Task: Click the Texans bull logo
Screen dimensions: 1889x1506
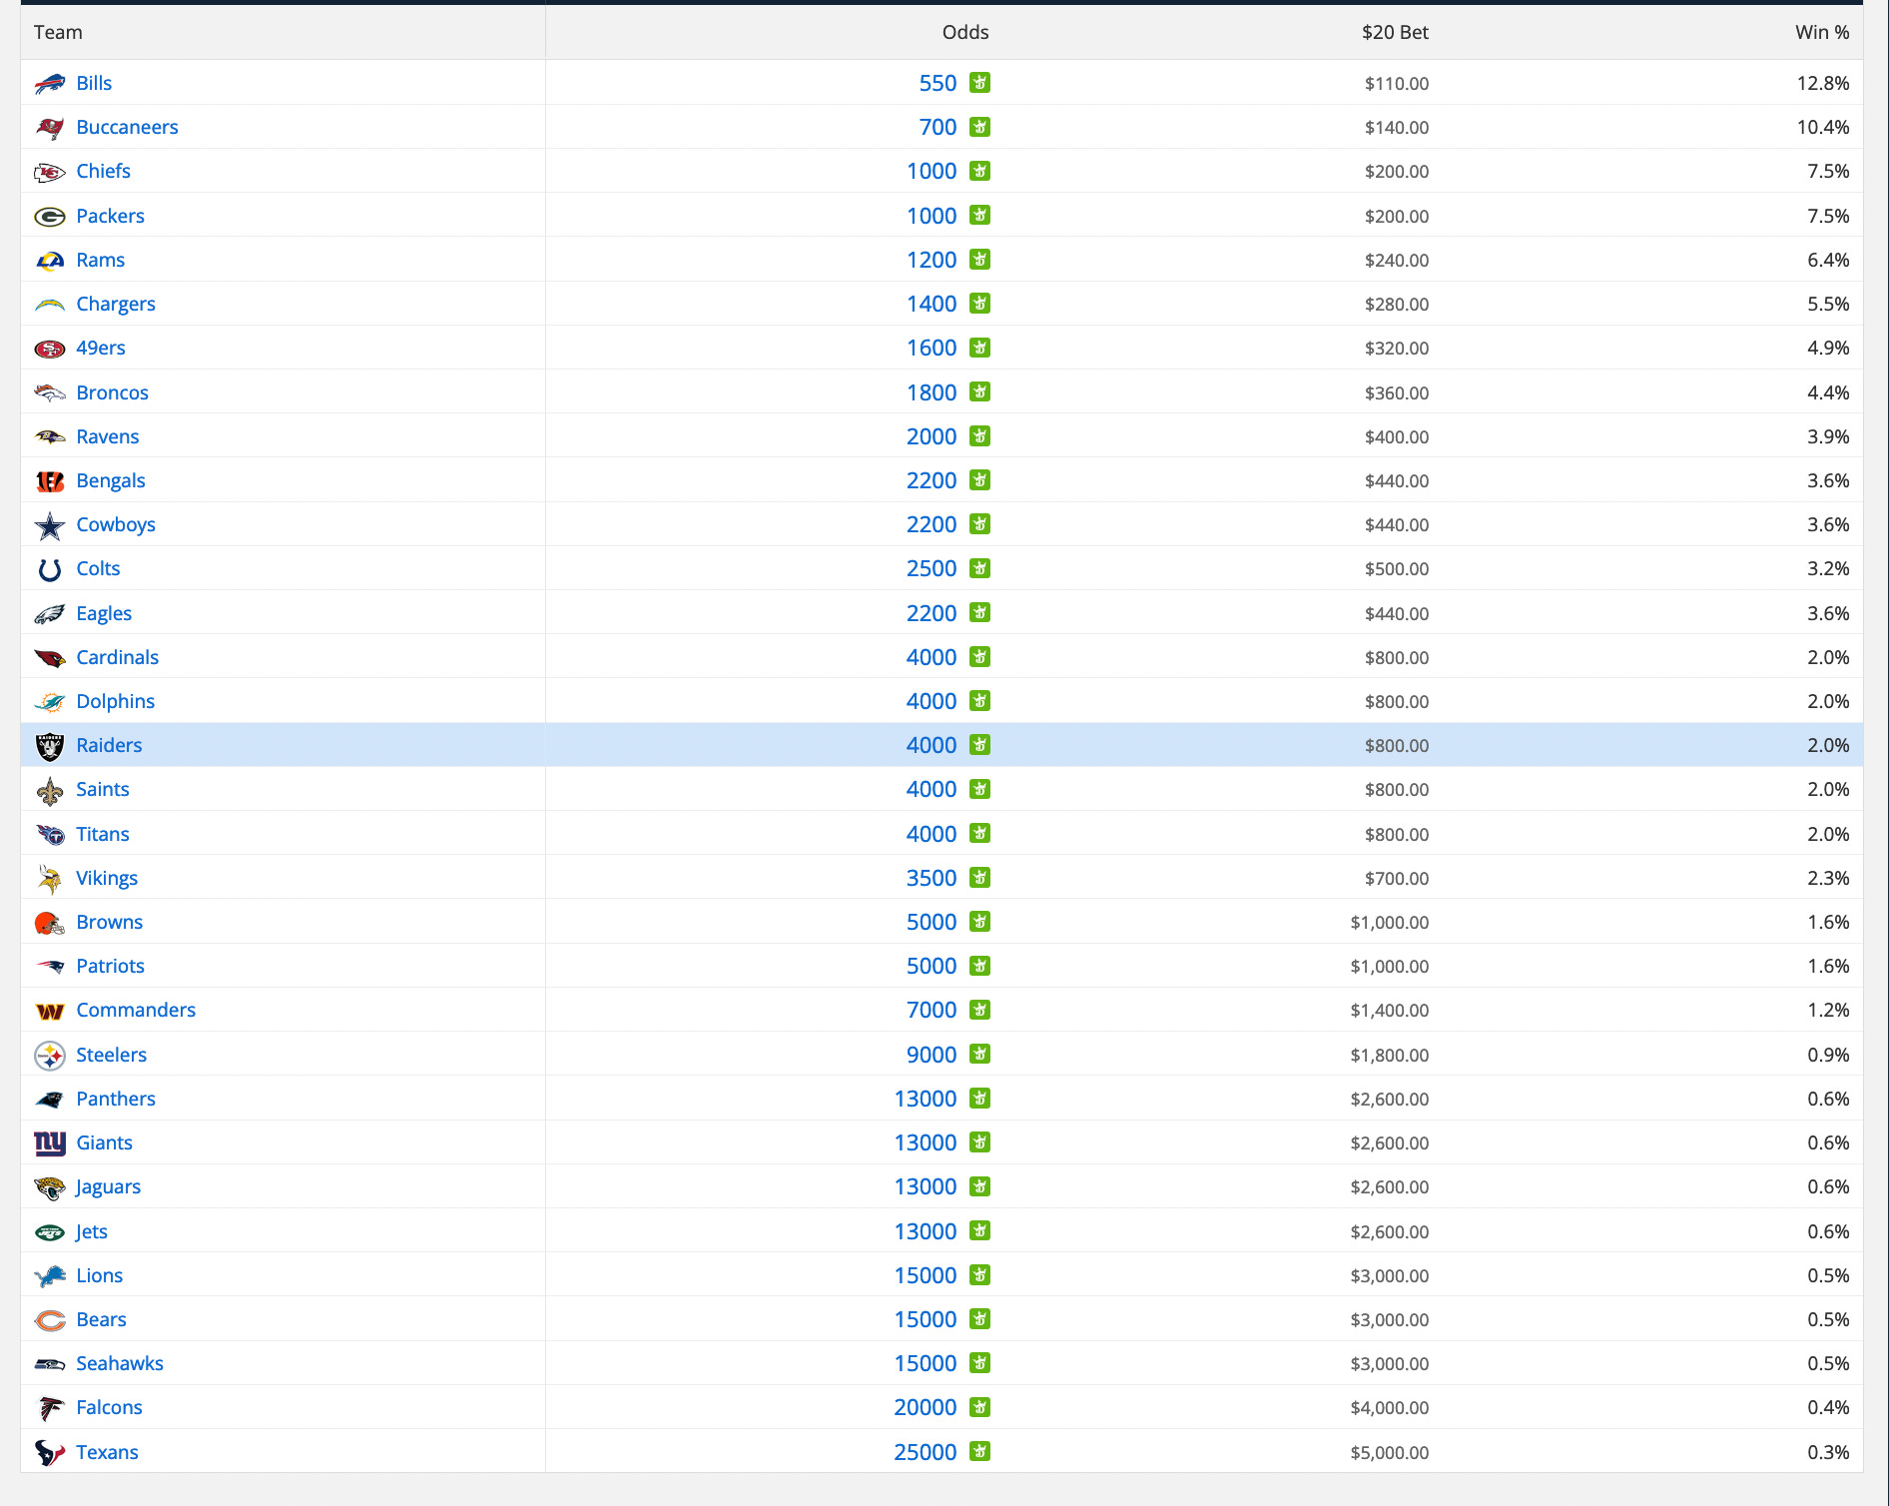Action: pyautogui.click(x=50, y=1453)
